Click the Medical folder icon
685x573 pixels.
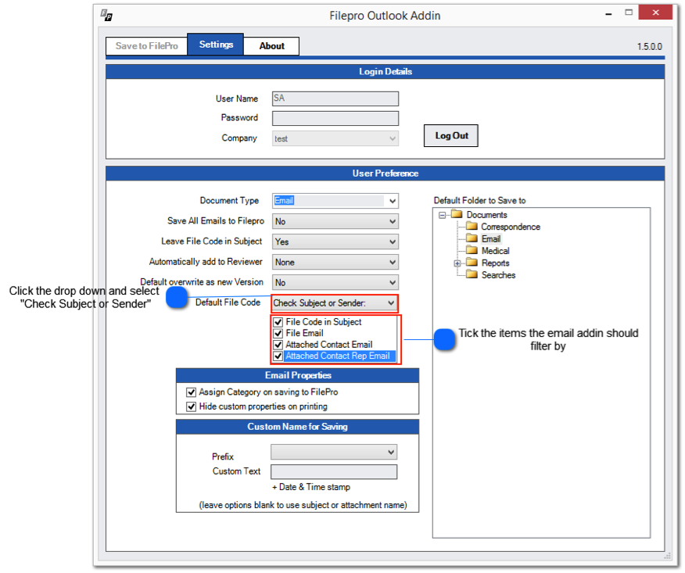[472, 250]
